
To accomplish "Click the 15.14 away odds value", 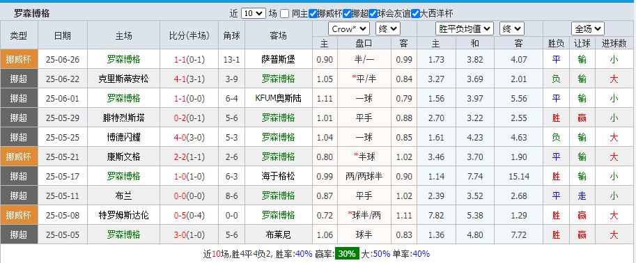I will point(518,176).
